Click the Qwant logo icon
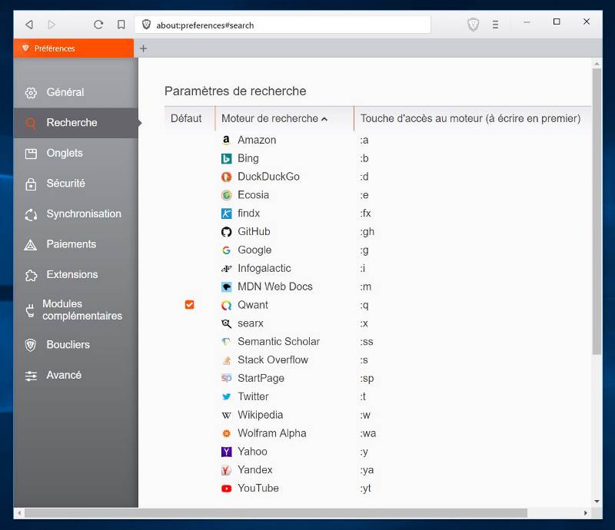 226,305
